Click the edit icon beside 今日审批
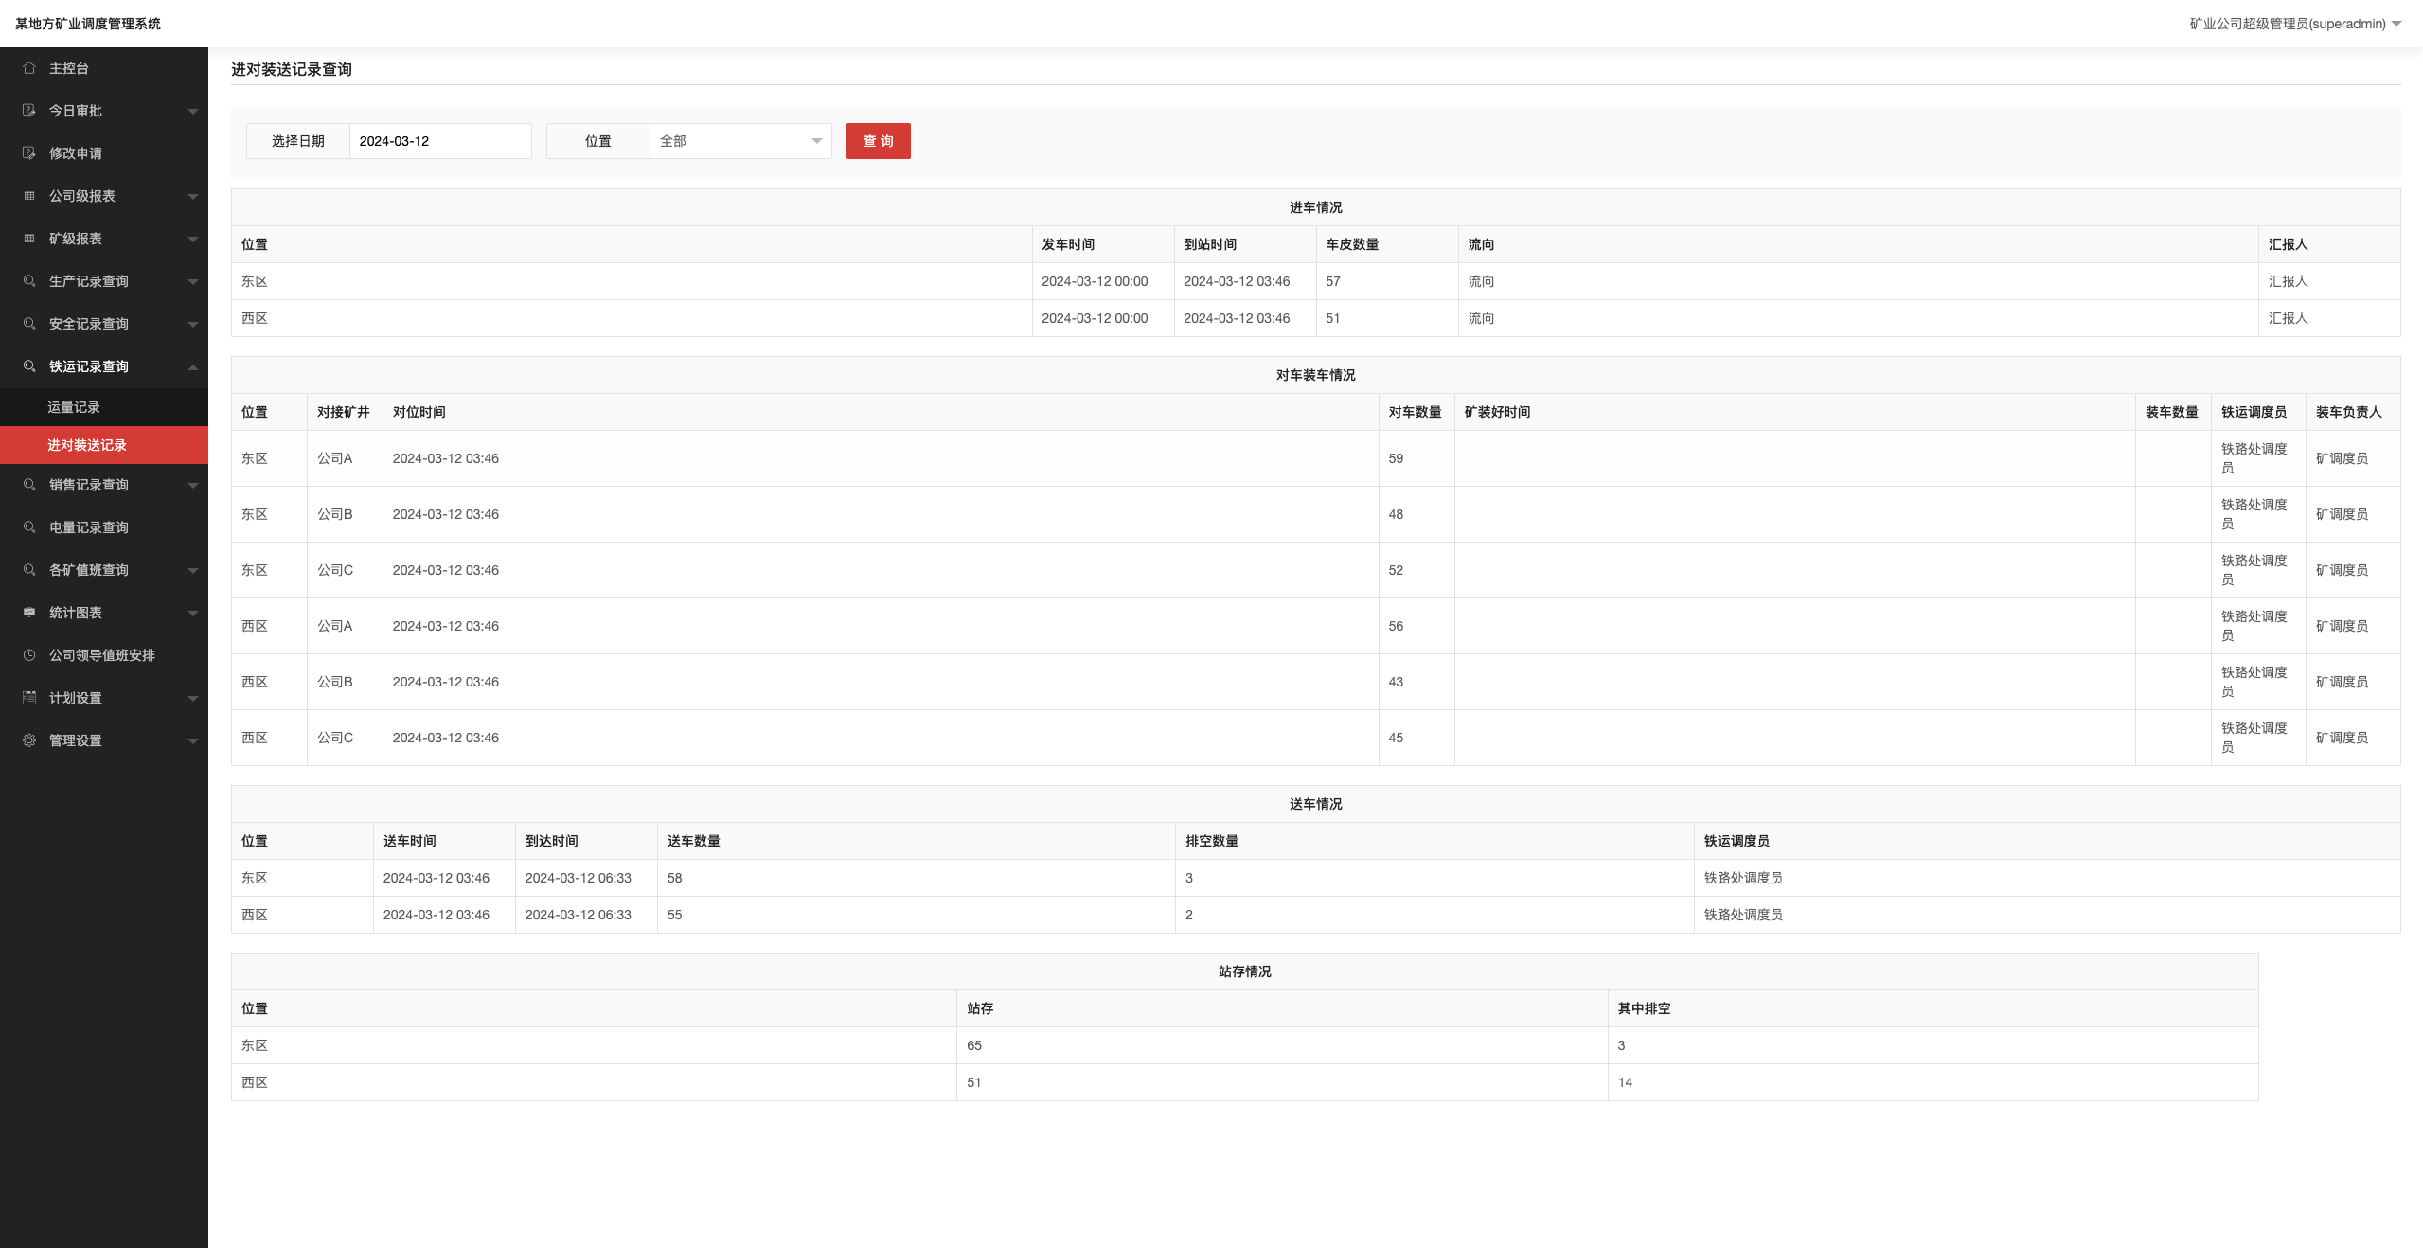The width and height of the screenshot is (2423, 1248). tap(29, 111)
